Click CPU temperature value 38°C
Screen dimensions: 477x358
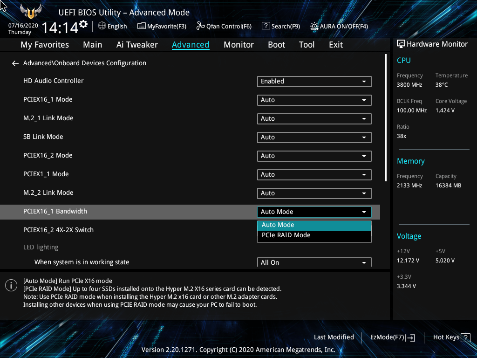click(442, 85)
